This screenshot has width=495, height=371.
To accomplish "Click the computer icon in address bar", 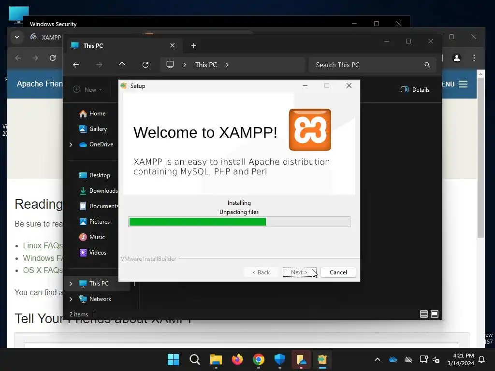I will 170,65.
